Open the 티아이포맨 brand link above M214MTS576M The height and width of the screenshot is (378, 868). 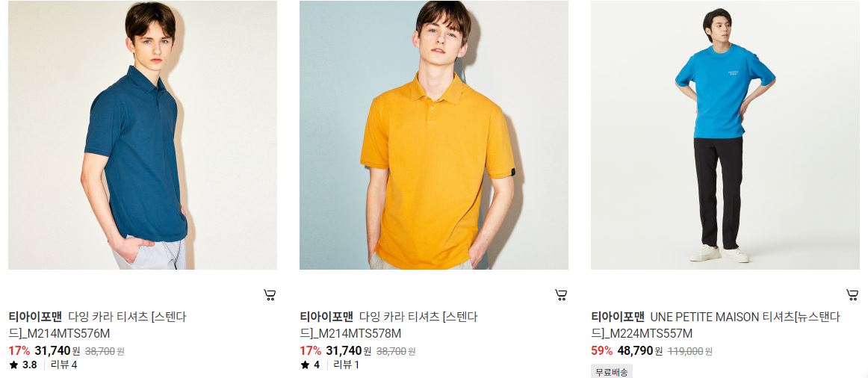pyautogui.click(x=35, y=317)
